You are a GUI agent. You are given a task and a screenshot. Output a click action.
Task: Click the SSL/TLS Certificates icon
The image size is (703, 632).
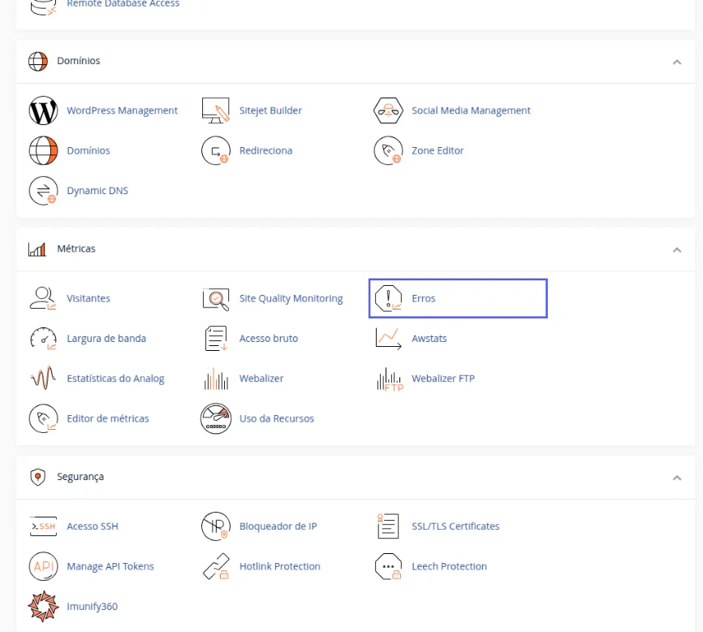point(388,526)
